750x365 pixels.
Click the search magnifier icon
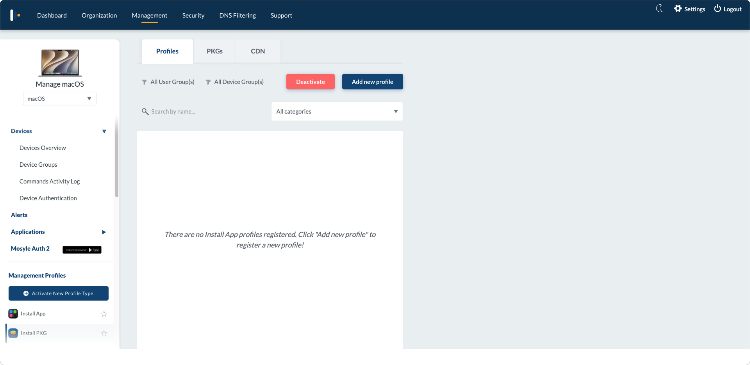pyautogui.click(x=145, y=112)
